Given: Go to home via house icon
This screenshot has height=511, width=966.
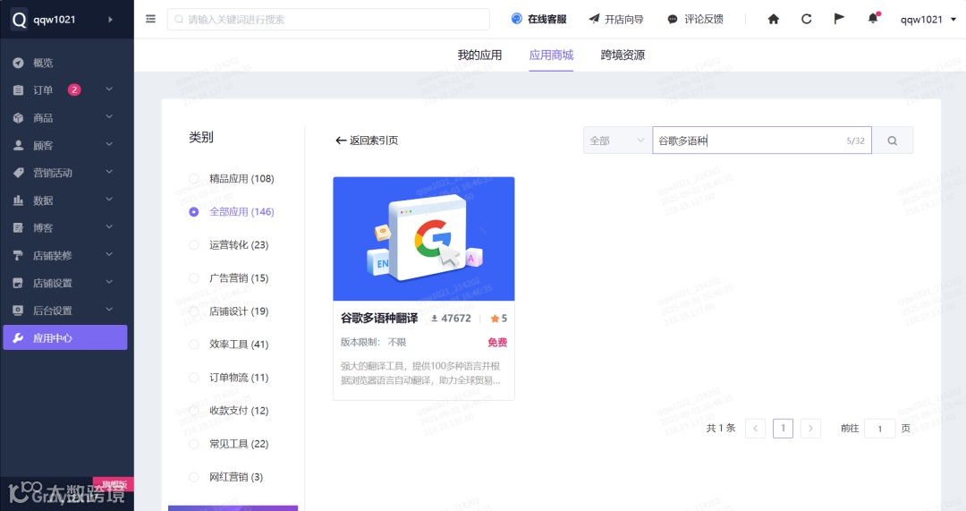Looking at the screenshot, I should pyautogui.click(x=773, y=19).
